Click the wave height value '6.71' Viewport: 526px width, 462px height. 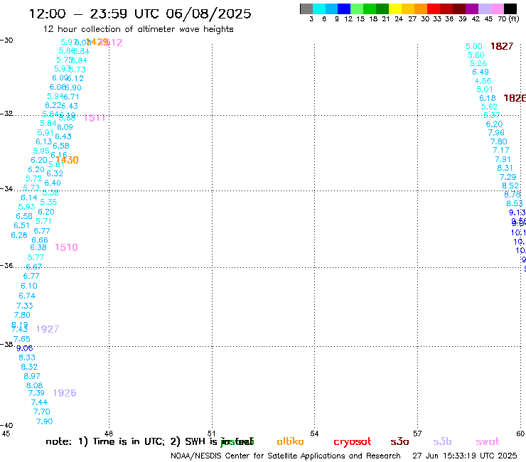71,97
